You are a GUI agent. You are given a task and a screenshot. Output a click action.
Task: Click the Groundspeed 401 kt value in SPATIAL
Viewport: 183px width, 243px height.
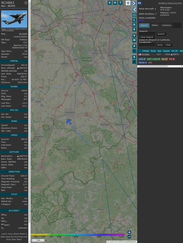tap(24, 65)
